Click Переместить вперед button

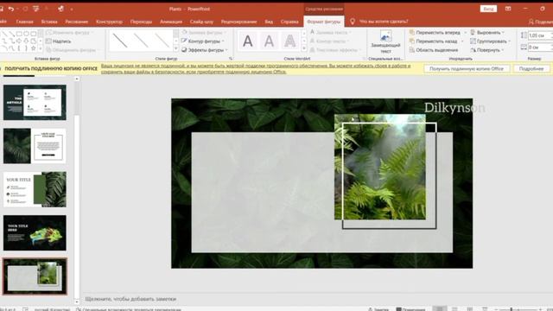435,33
